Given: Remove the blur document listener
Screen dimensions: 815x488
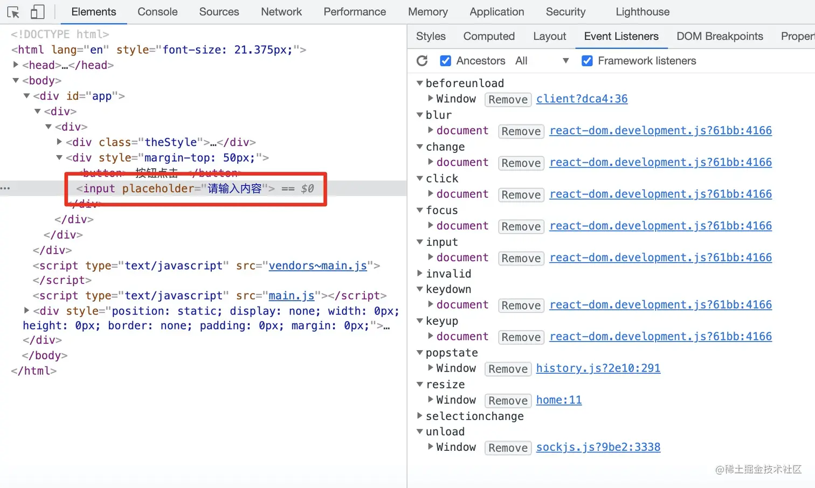Looking at the screenshot, I should click(521, 131).
